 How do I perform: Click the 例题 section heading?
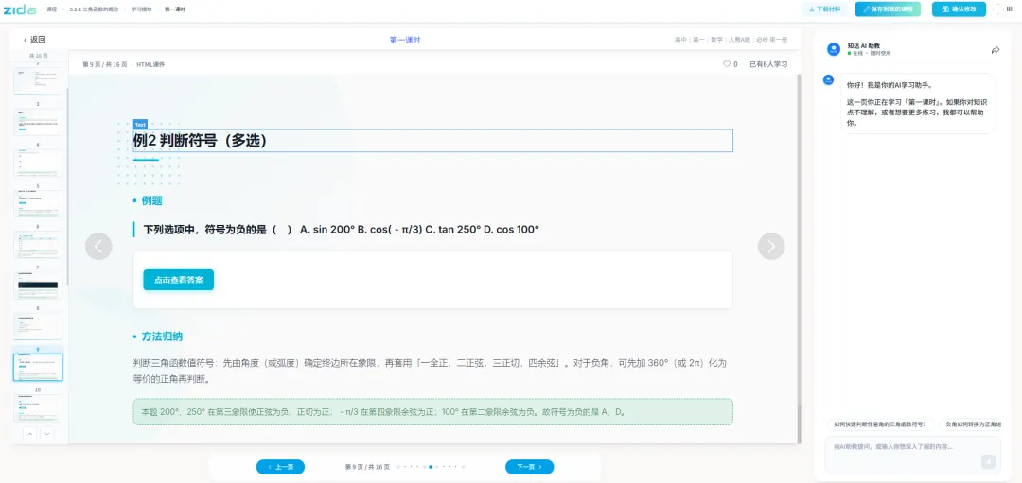[151, 200]
